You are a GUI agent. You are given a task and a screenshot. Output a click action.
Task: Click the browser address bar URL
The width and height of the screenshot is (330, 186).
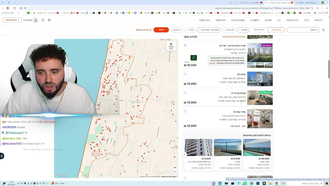262,8
